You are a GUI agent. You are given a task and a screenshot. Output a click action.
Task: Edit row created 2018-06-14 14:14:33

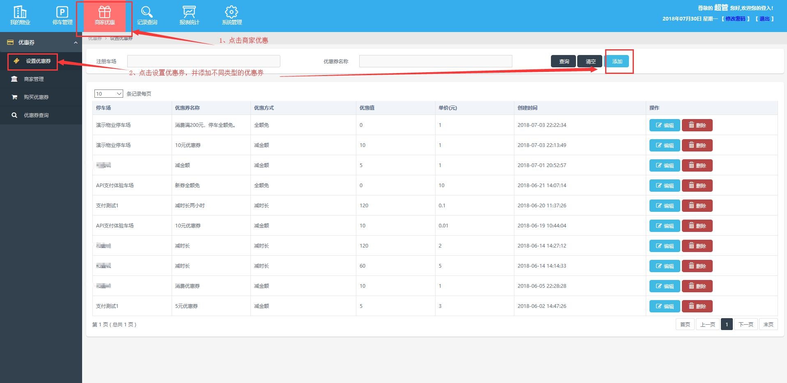[665, 266]
